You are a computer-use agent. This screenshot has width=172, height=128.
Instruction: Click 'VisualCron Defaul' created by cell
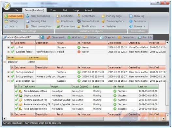[x=138, y=48]
